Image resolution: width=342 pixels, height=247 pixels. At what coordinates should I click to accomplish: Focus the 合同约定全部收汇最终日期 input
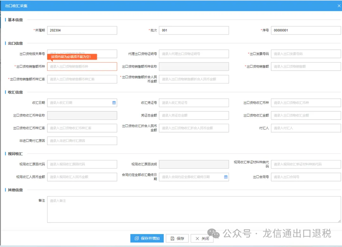(x=194, y=177)
